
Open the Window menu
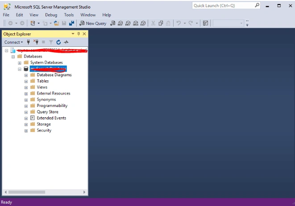pyautogui.click(x=88, y=15)
